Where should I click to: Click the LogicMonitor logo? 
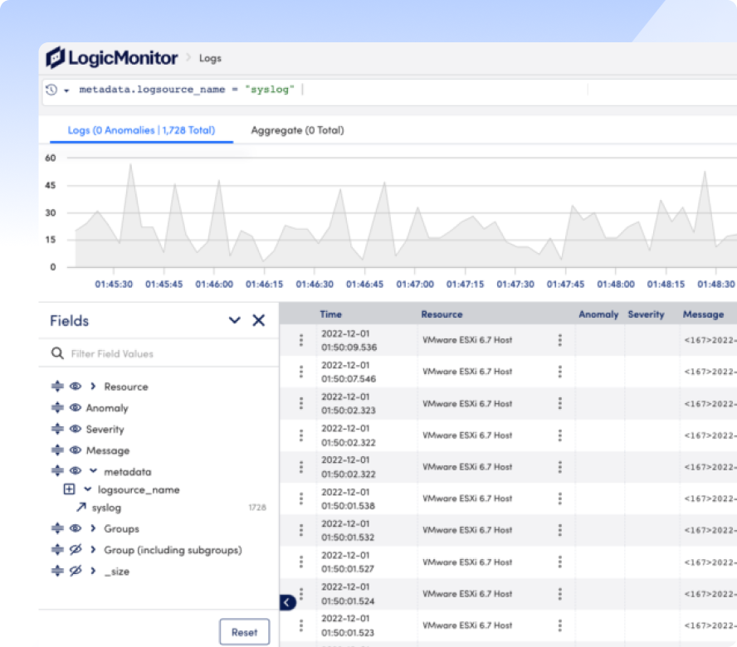click(x=112, y=58)
